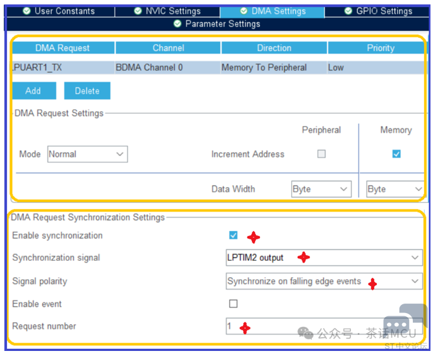The image size is (433, 356).
Task: Open the Mode dropdown set to Normal
Action: click(87, 154)
